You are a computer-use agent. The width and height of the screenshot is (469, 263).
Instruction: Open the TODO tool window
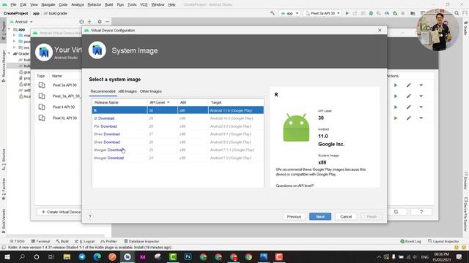click(x=17, y=241)
